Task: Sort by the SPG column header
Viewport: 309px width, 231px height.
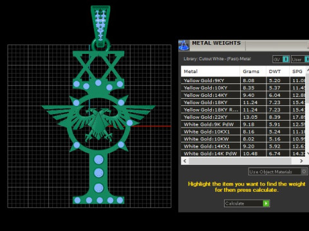Action: [297, 71]
